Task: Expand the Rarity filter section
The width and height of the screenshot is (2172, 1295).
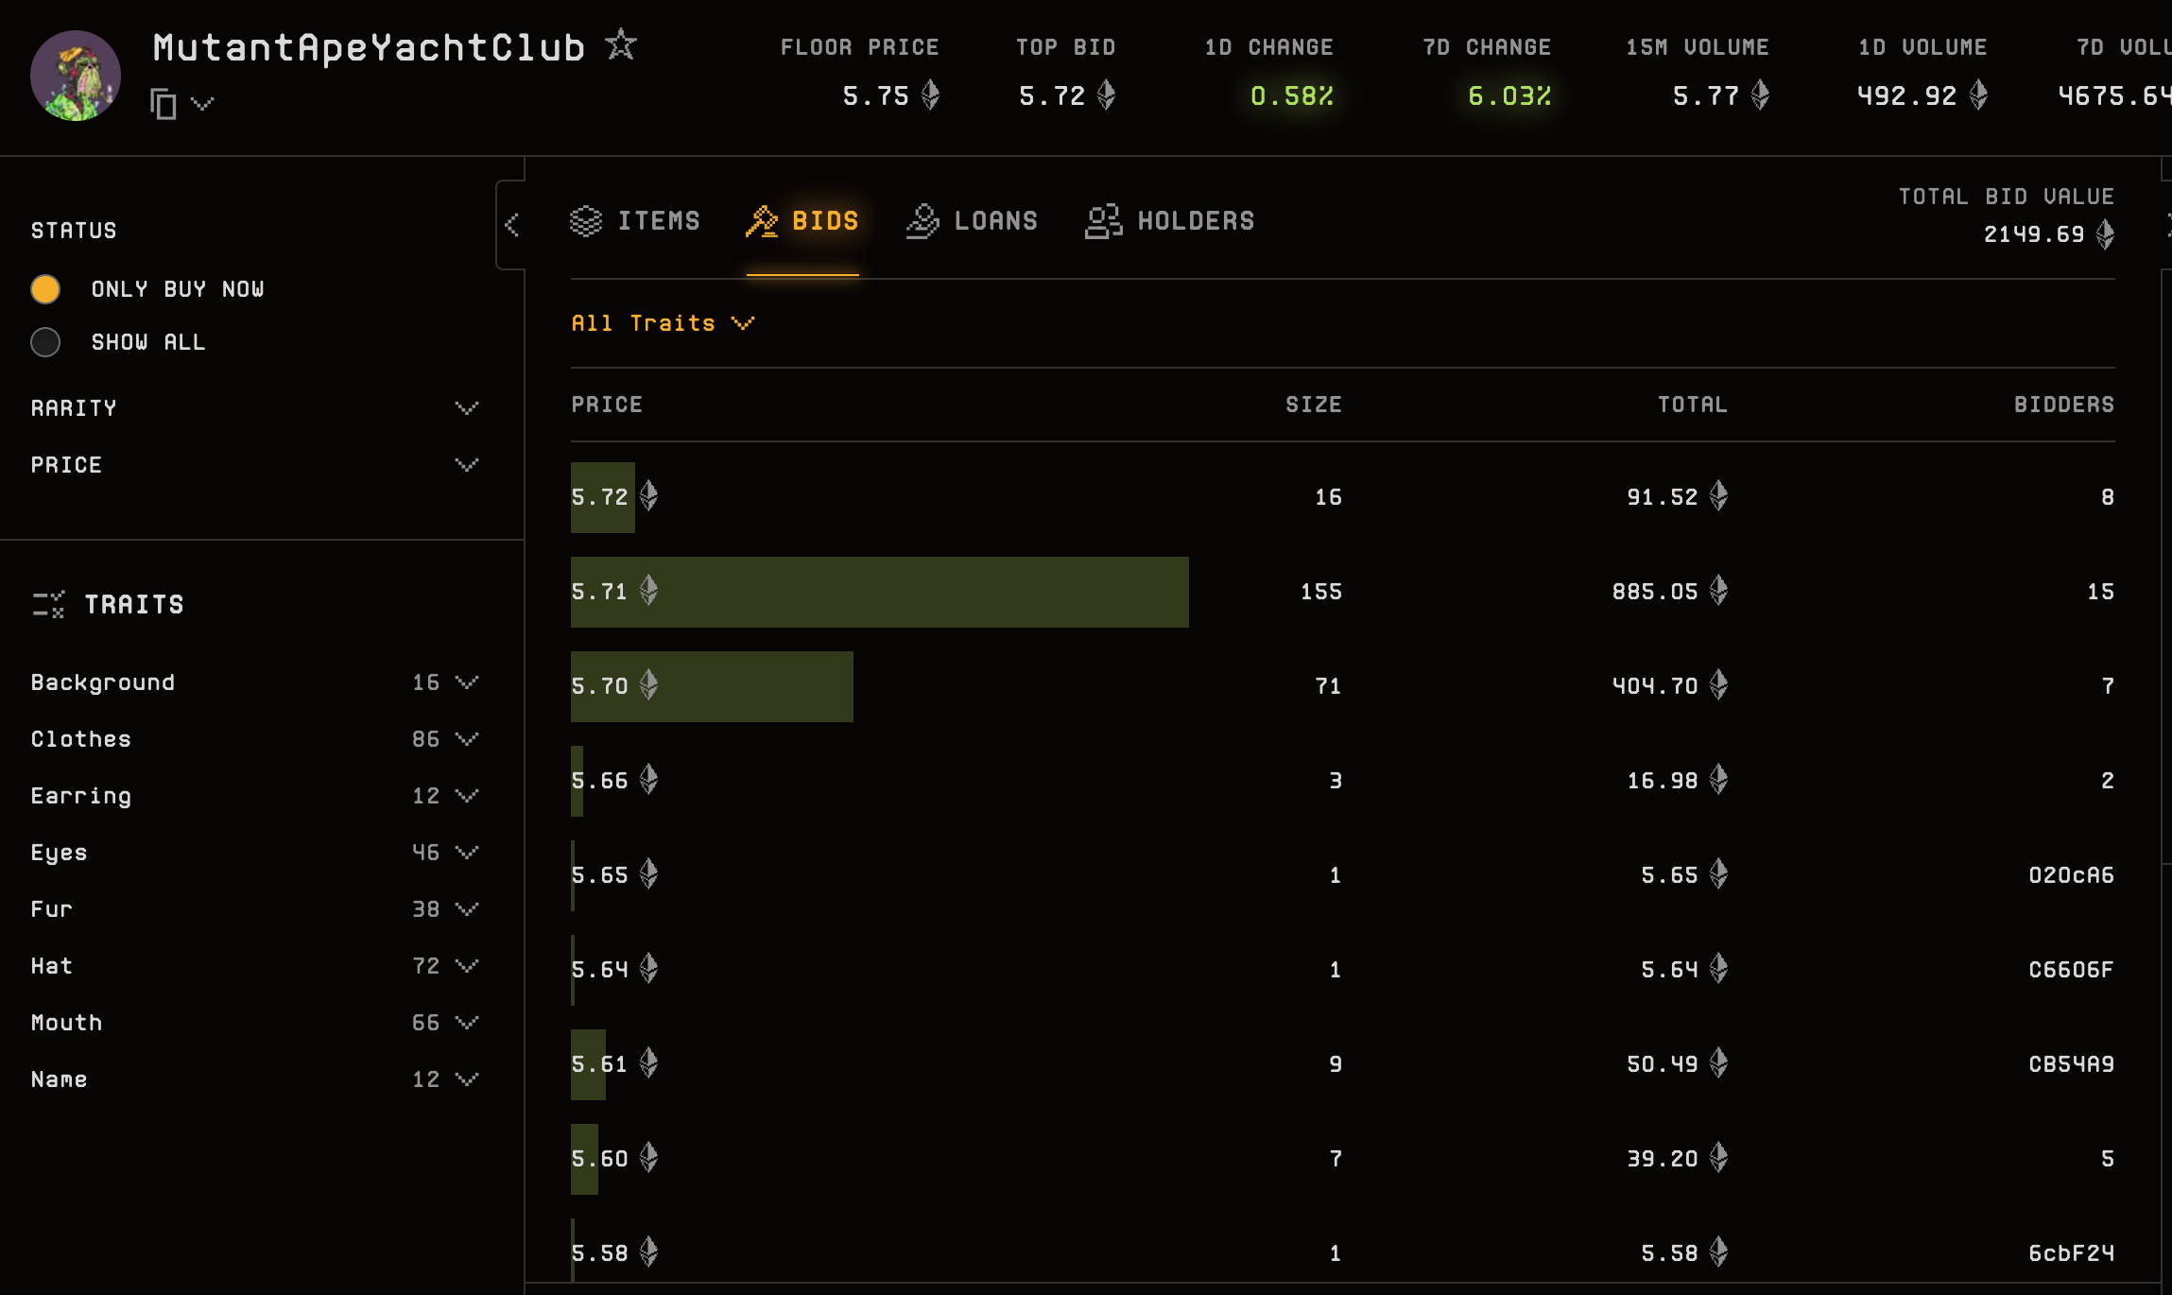Action: coord(467,406)
